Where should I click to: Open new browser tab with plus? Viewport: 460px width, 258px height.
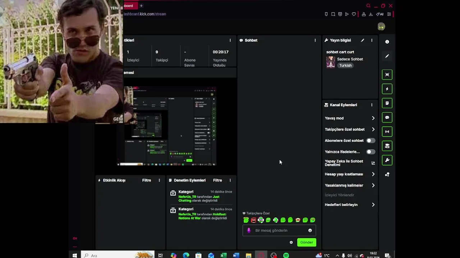[141, 6]
